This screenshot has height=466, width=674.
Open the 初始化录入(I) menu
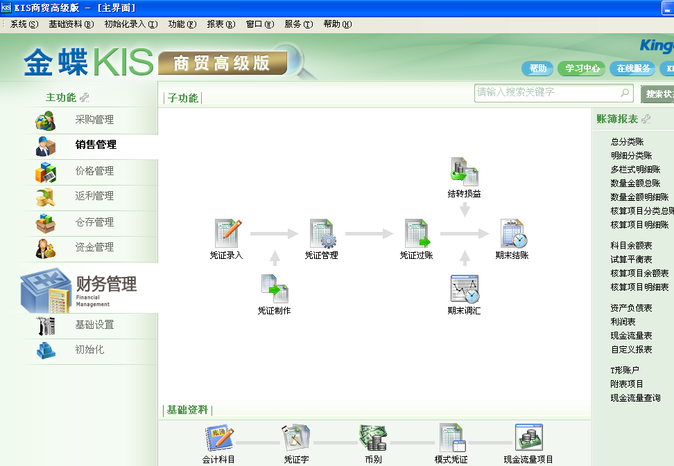(131, 24)
